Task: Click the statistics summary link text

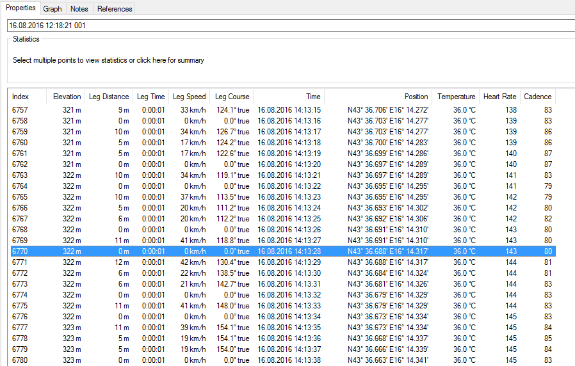Action: (x=108, y=60)
